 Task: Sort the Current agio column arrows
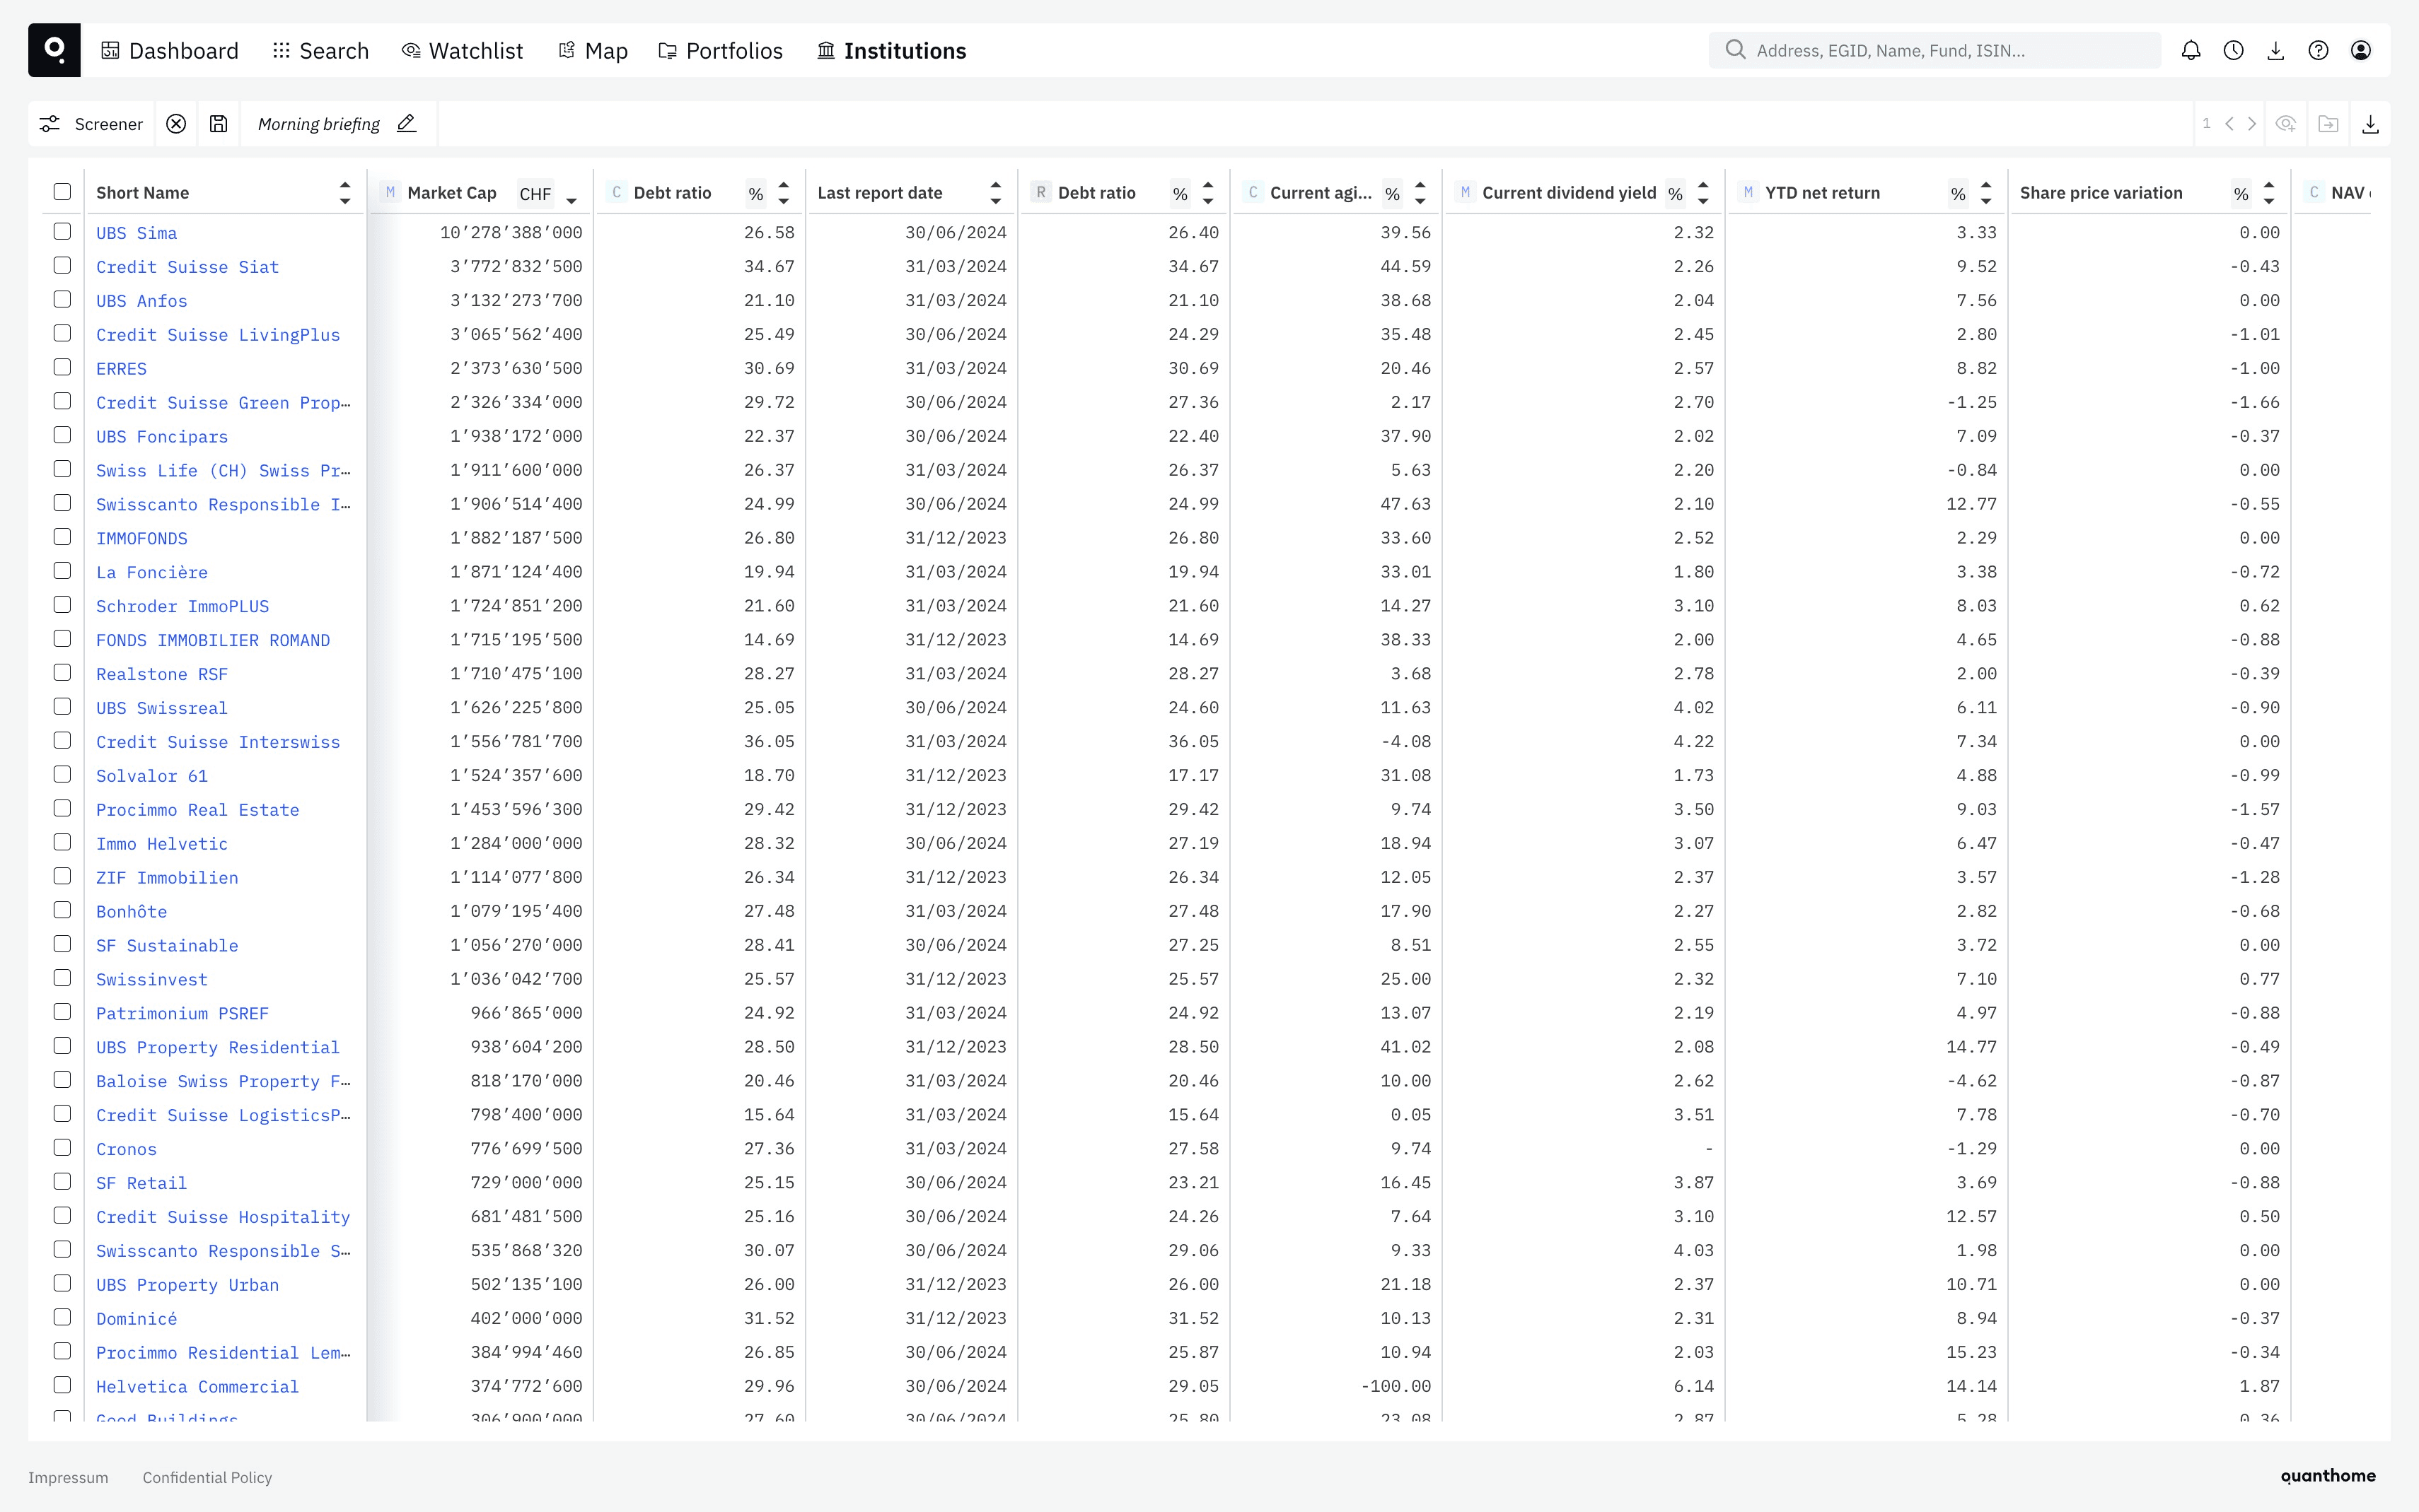[x=1420, y=193]
